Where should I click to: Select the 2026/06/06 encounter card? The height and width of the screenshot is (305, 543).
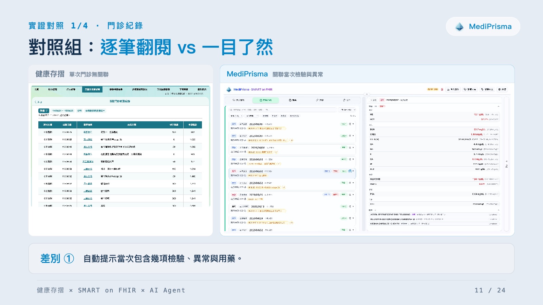tap(292, 150)
